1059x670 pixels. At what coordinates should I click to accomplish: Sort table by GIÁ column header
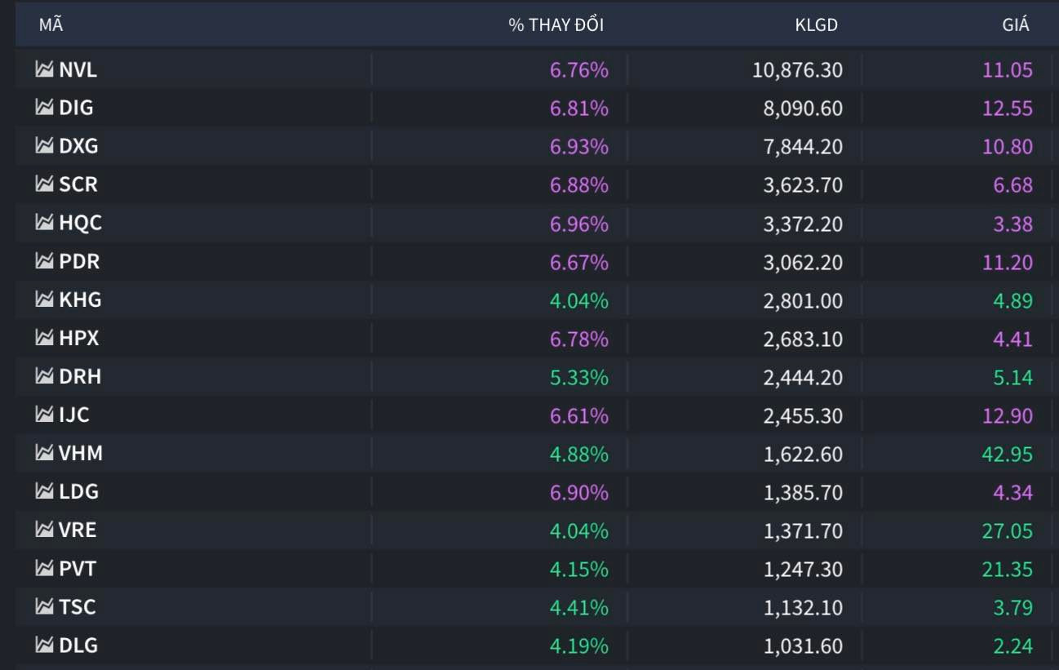(x=1015, y=24)
